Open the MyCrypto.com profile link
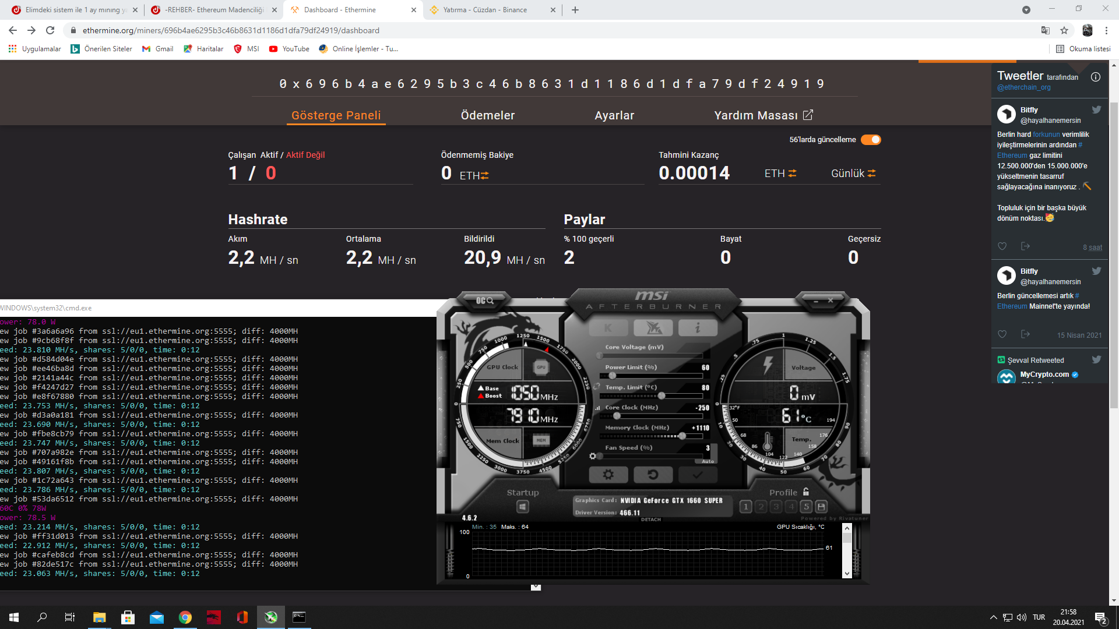 1044,374
